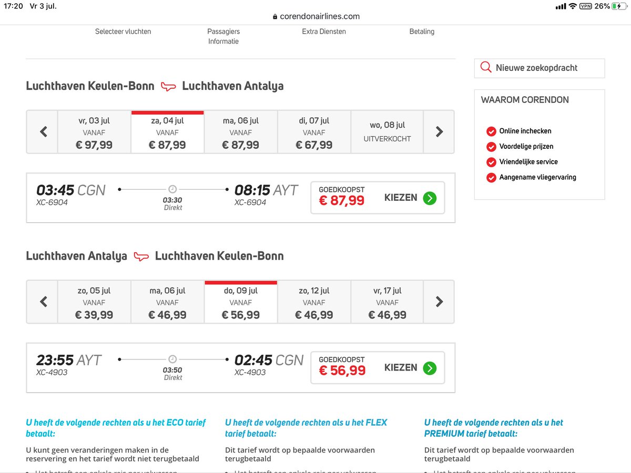Click the WAAROM CORENDON heading
Viewport: 631px width, 473px height.
pos(525,100)
